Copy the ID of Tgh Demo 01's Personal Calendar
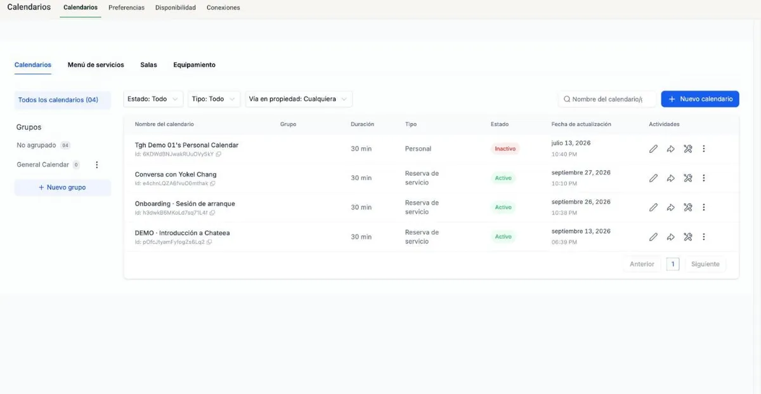Screen dimensions: 761x394 tap(219, 154)
